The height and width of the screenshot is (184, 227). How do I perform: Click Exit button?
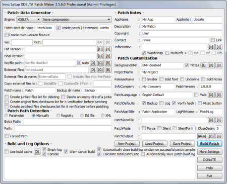[210, 176]
